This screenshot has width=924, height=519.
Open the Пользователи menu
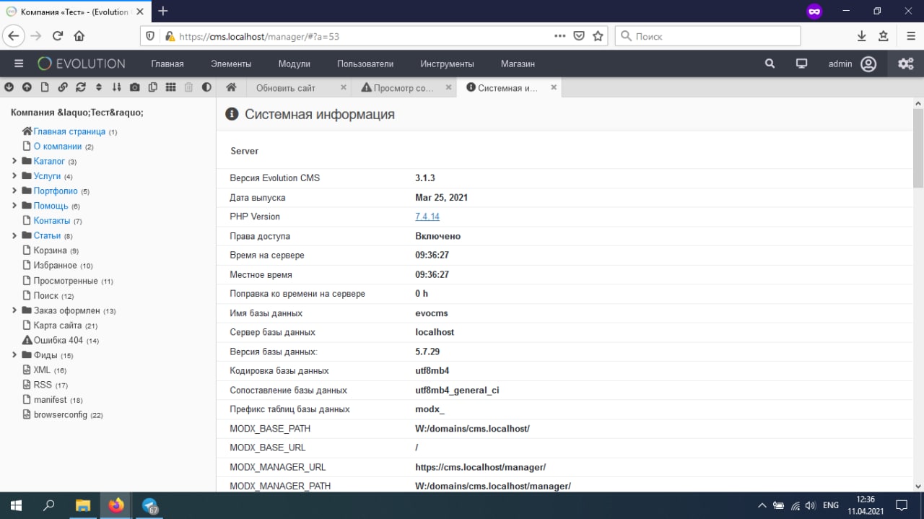click(x=365, y=64)
